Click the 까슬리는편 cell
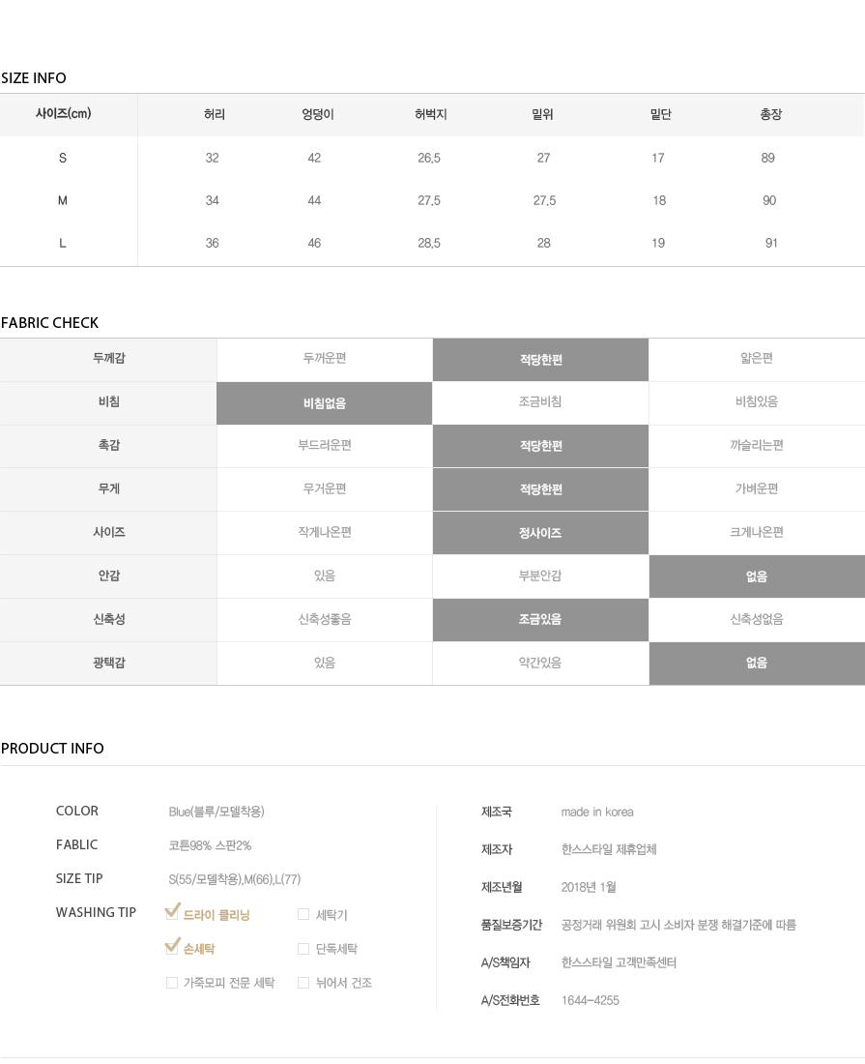This screenshot has width=865, height=1064. [757, 445]
